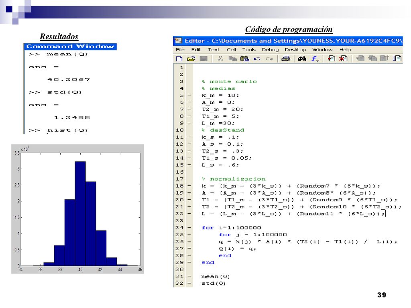Viewport: 411px width, 308px height.
Task: Click the code line containing Random11
Action: coord(293,214)
